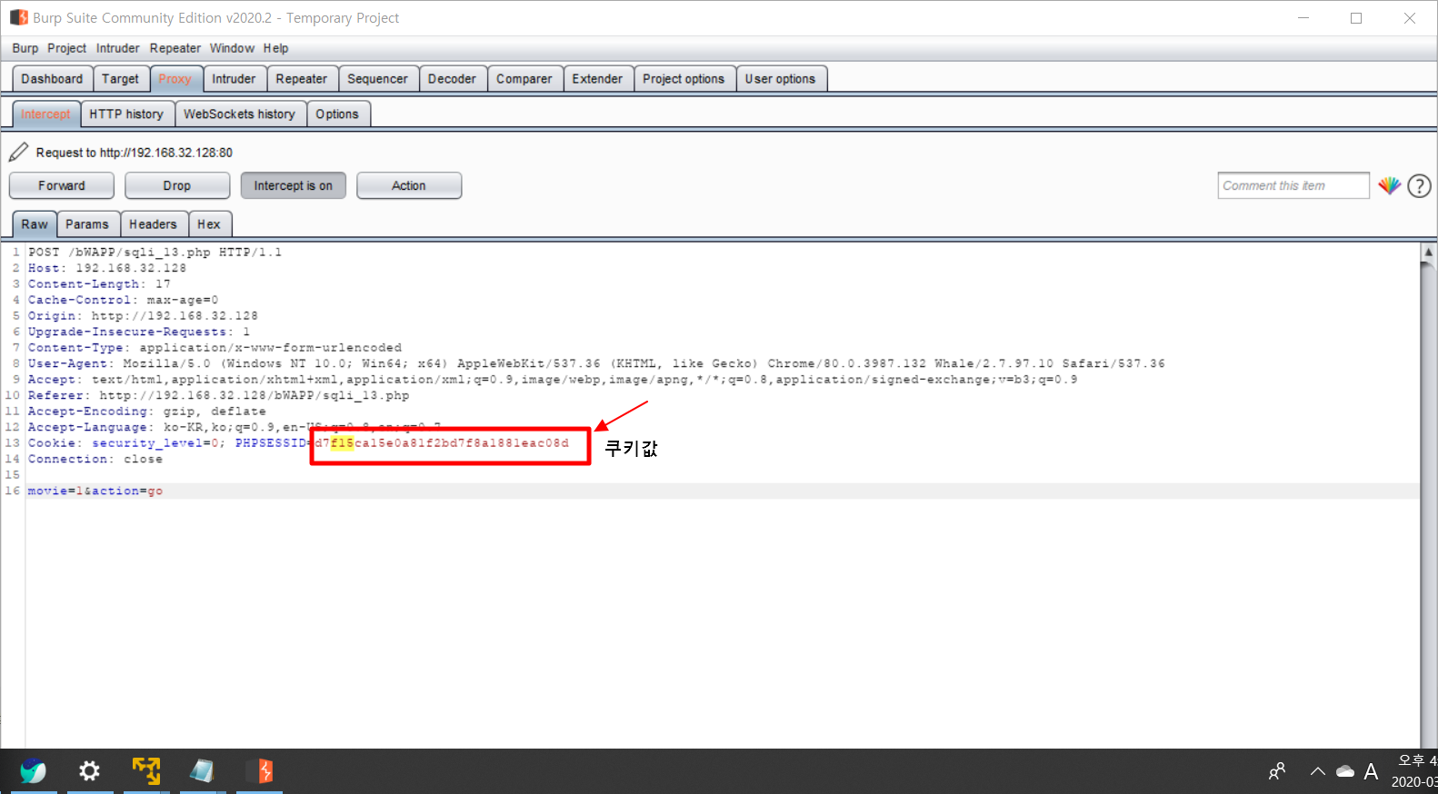Click the People icon in system tray
Viewport: 1438px width, 794px height.
click(1277, 771)
